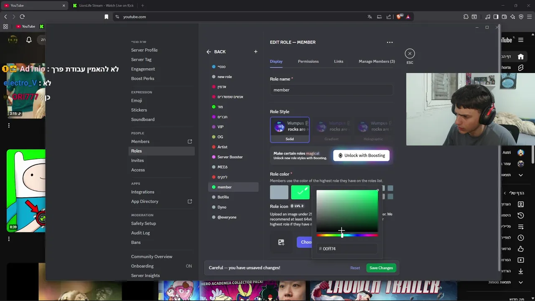Reload the page
The image size is (535, 301).
[22, 17]
